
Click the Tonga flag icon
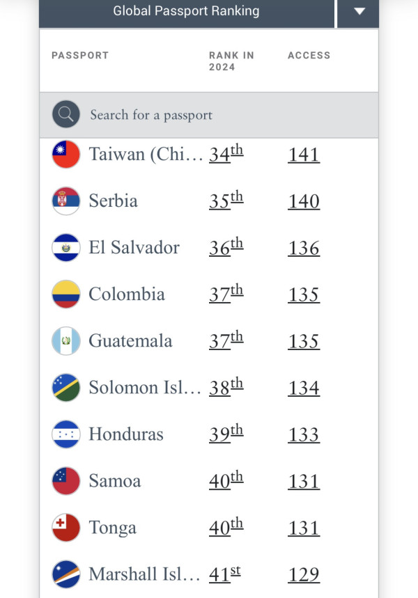coord(66,528)
